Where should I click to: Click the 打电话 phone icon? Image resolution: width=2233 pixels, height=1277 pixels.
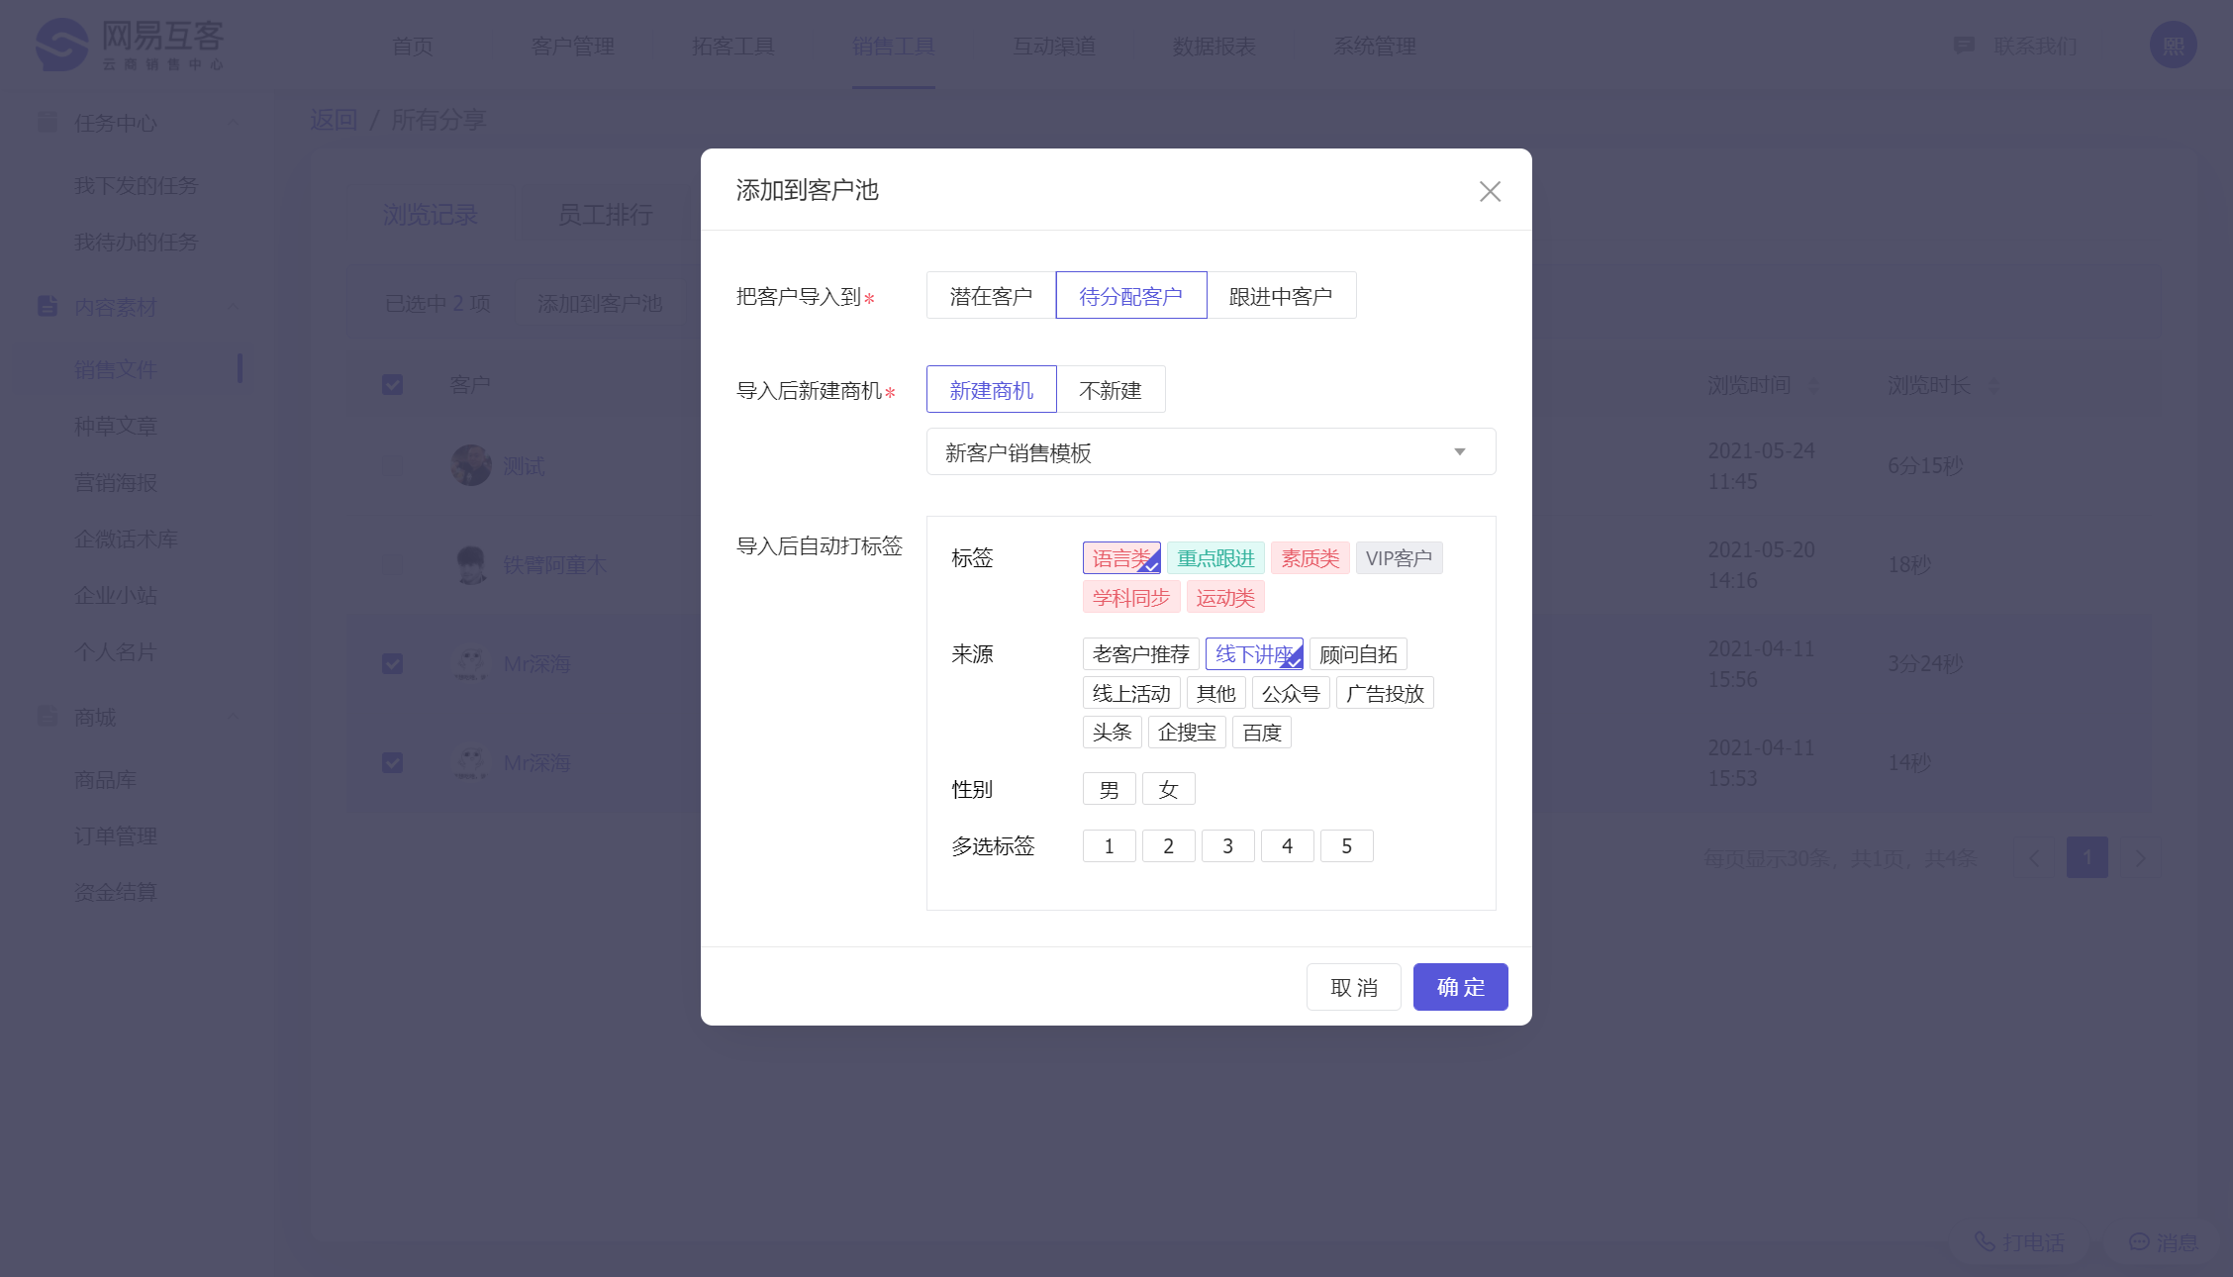pyautogui.click(x=1985, y=1241)
